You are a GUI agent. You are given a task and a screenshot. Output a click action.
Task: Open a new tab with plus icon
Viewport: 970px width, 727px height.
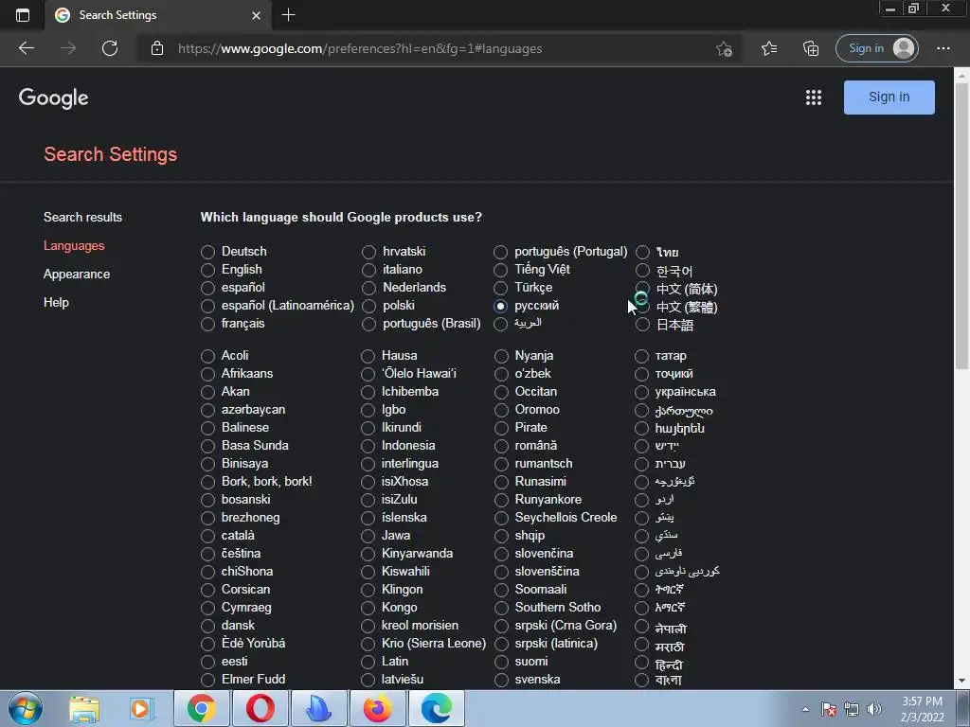pyautogui.click(x=288, y=15)
